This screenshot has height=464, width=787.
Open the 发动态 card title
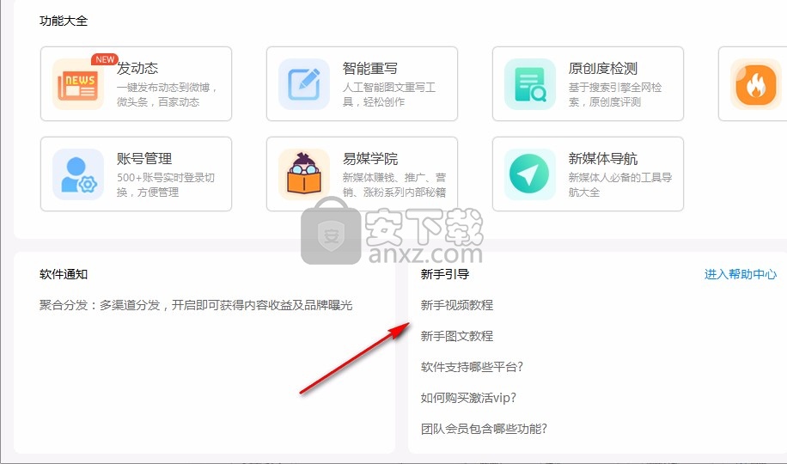tap(137, 68)
